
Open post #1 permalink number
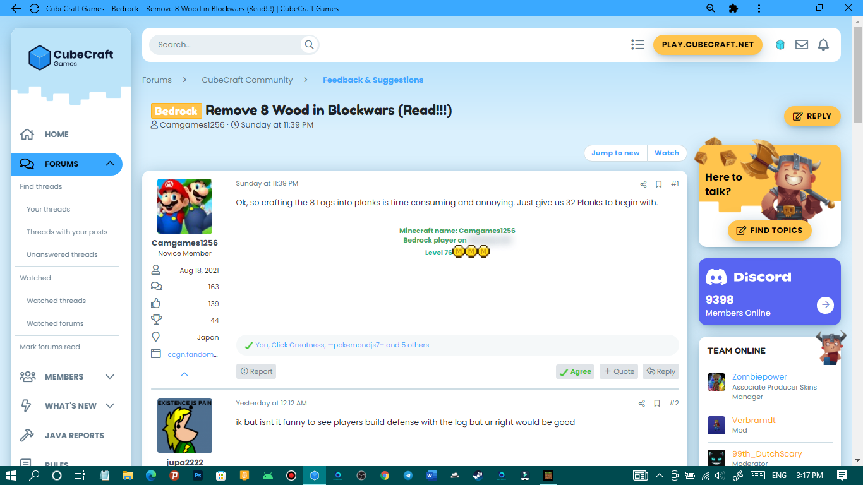click(x=675, y=184)
